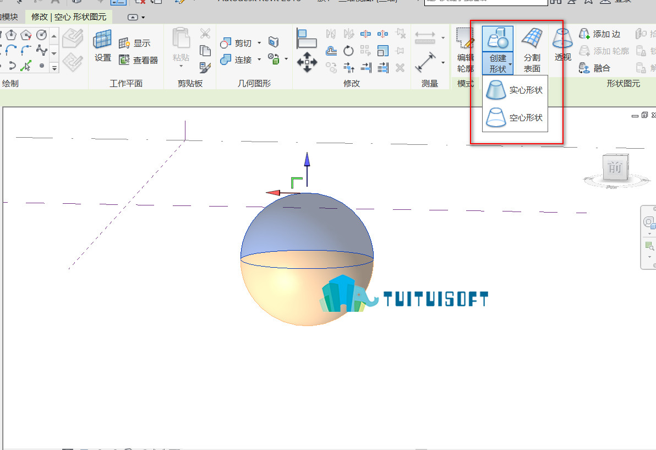This screenshot has width=656, height=450.
Task: Click the blue vertical arrow control
Action: tap(307, 170)
